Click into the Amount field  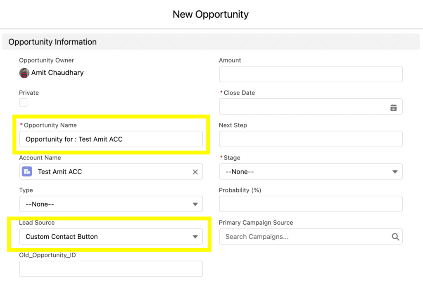pyautogui.click(x=311, y=74)
